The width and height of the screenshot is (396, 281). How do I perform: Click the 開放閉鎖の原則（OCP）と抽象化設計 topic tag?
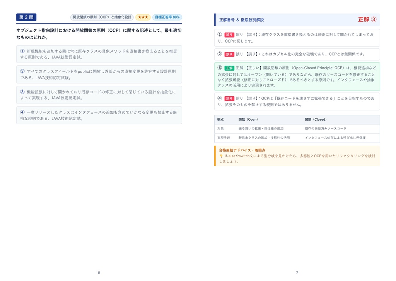102,17
